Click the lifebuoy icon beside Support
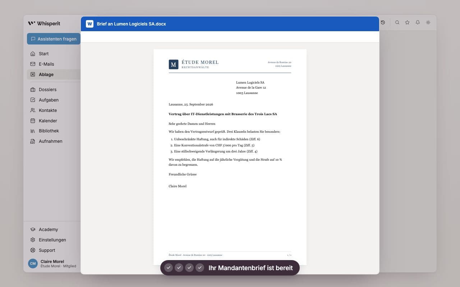The image size is (460, 287). 33,250
